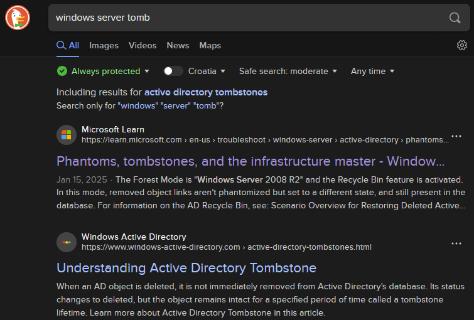Screen dimensions: 474x320
Task: Click the active directory tombstones suggestion link
Action: pos(206,92)
